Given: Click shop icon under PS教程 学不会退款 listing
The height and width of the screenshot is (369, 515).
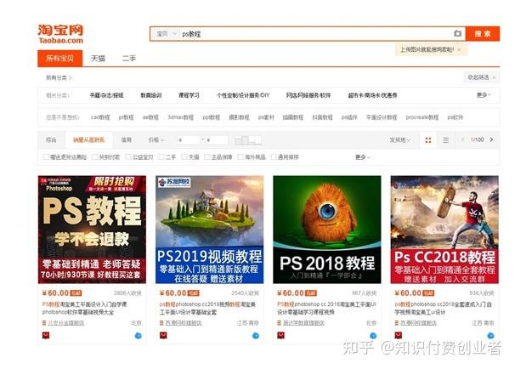Looking at the screenshot, I should [44, 323].
